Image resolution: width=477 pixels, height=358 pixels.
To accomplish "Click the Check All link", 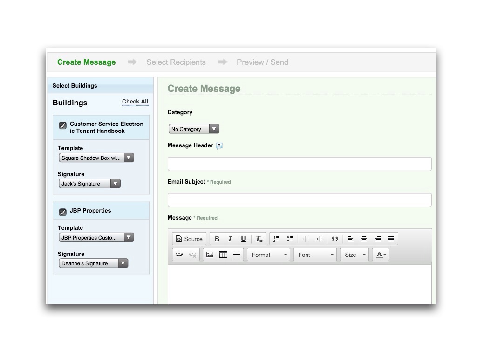I will (x=135, y=102).
